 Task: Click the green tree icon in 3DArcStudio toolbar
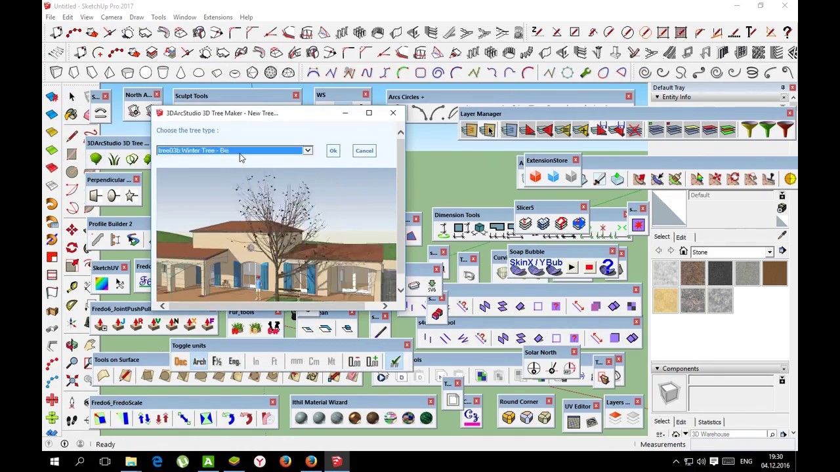pos(96,159)
